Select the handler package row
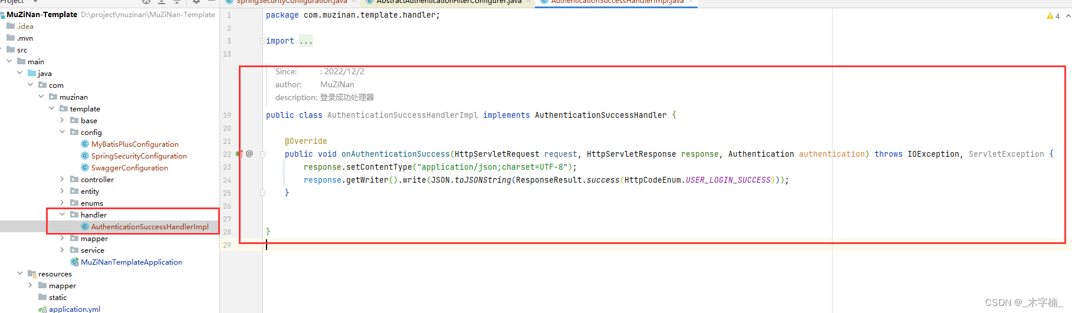Viewport: 1072px width, 313px height. click(x=110, y=215)
